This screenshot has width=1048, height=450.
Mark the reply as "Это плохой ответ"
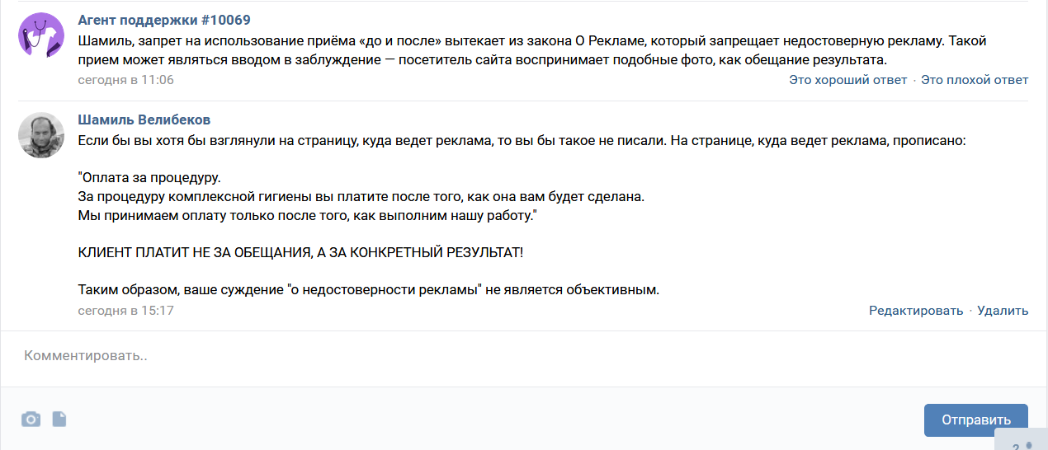975,80
